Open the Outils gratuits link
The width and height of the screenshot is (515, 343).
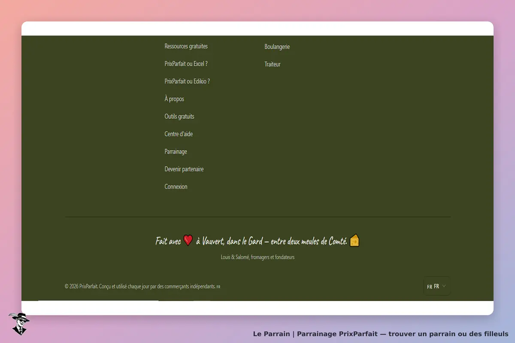[179, 117]
